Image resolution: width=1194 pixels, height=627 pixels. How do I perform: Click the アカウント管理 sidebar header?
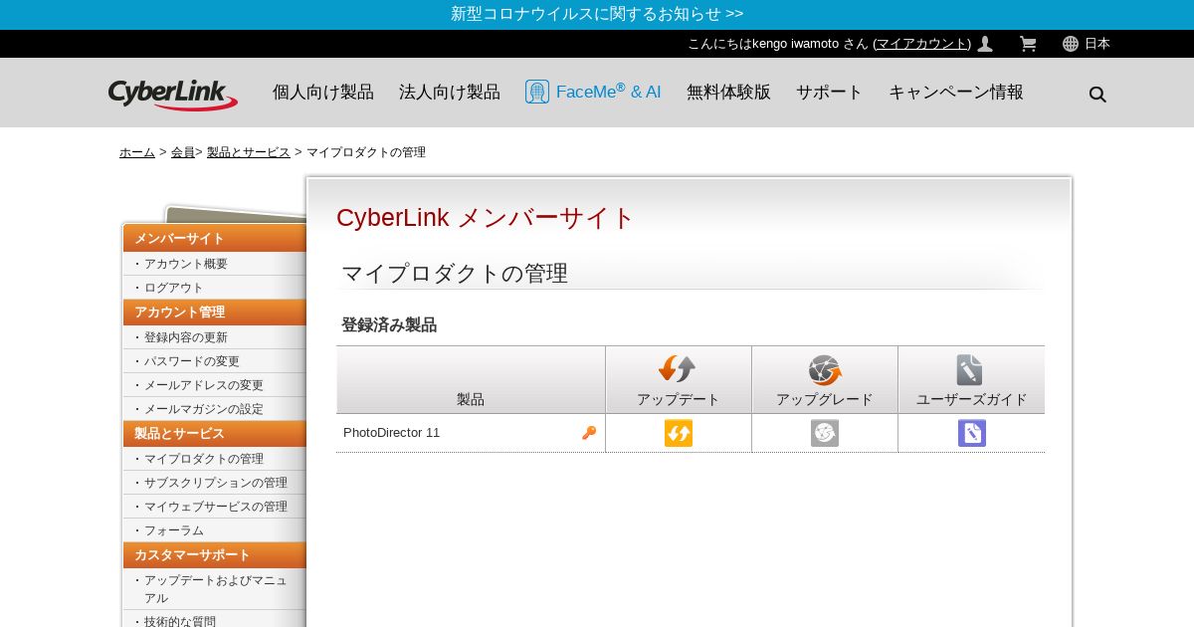pyautogui.click(x=215, y=313)
